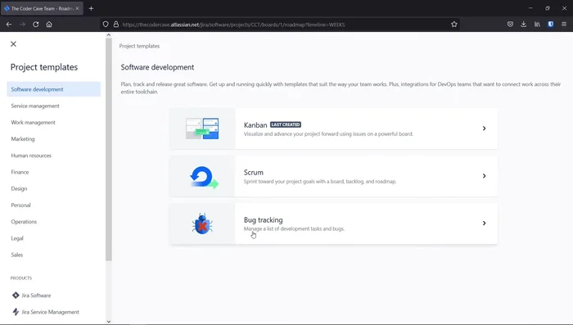Select Software development category
This screenshot has width=573, height=325.
tap(54, 89)
